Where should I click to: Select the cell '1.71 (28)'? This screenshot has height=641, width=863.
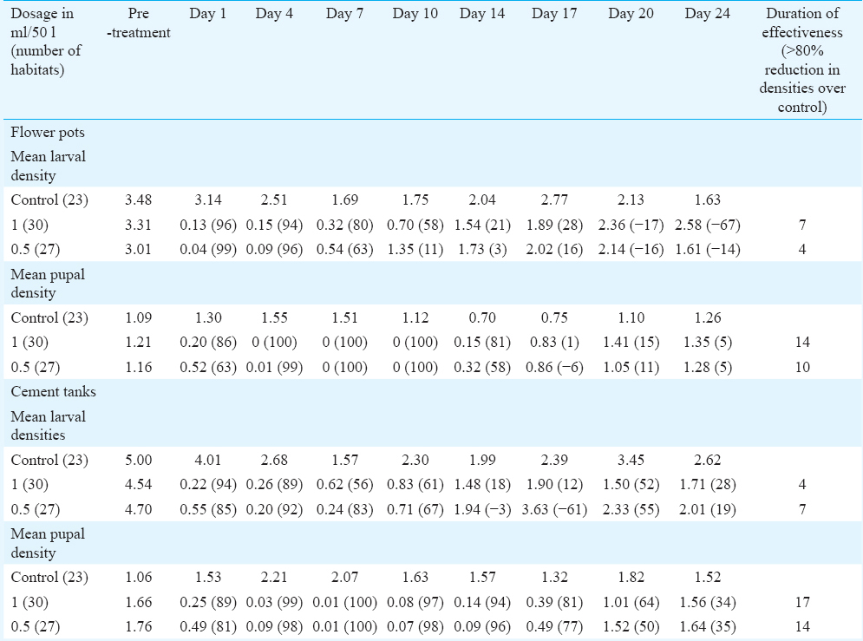pyautogui.click(x=707, y=484)
